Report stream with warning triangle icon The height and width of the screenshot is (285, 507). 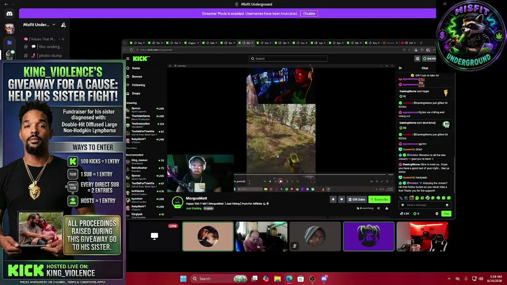tap(387, 208)
